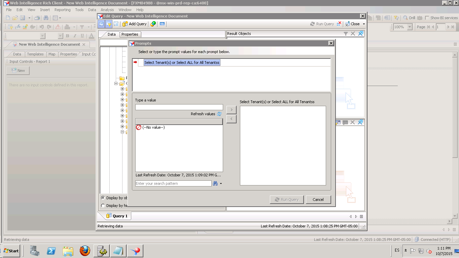459x258 pixels.
Task: Click remove all icon in Result Objects panel
Action: coord(360,34)
